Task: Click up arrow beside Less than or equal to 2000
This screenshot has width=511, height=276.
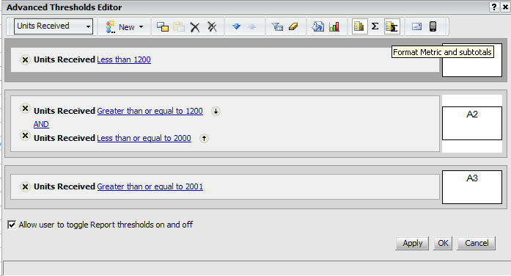Action: tap(204, 138)
